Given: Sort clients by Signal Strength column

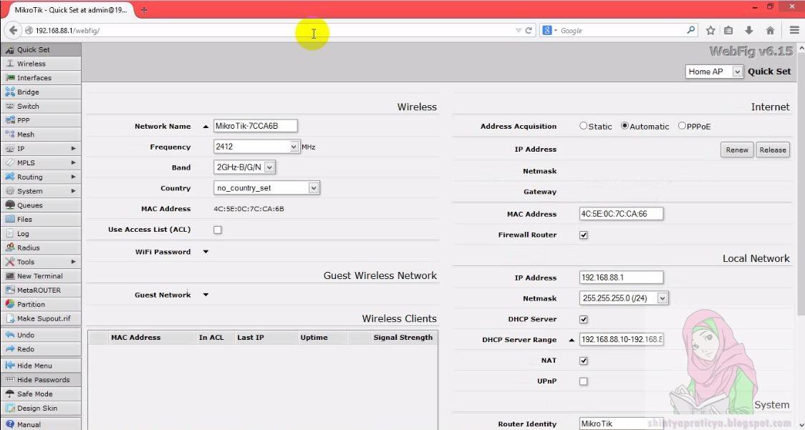Looking at the screenshot, I should click(x=403, y=337).
